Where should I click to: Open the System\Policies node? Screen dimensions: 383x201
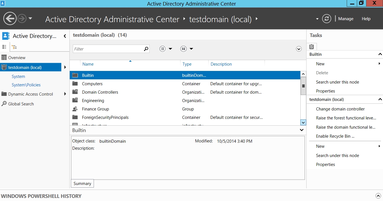point(26,85)
